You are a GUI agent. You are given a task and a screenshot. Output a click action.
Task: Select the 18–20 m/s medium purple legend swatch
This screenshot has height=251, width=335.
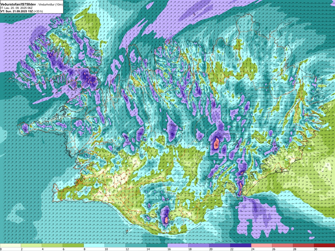point(199,246)
